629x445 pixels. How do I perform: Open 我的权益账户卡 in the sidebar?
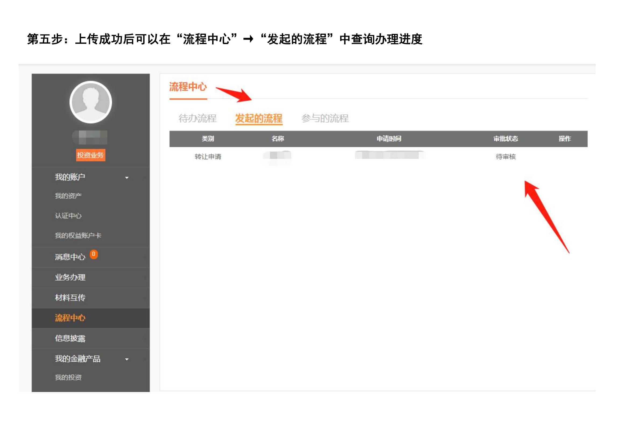pos(78,236)
